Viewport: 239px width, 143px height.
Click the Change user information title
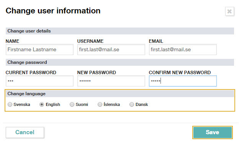click(53, 11)
